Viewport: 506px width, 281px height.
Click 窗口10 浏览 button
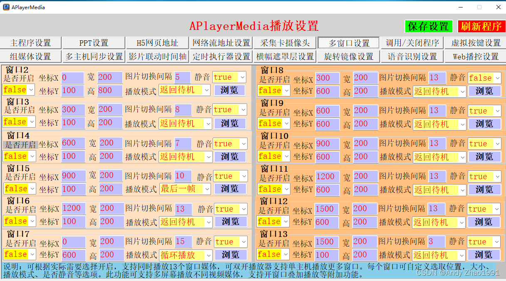(484, 157)
